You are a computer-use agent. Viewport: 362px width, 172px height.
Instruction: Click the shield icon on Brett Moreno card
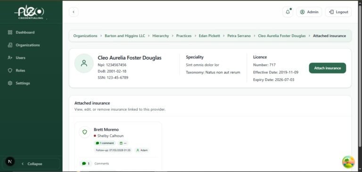click(85, 132)
